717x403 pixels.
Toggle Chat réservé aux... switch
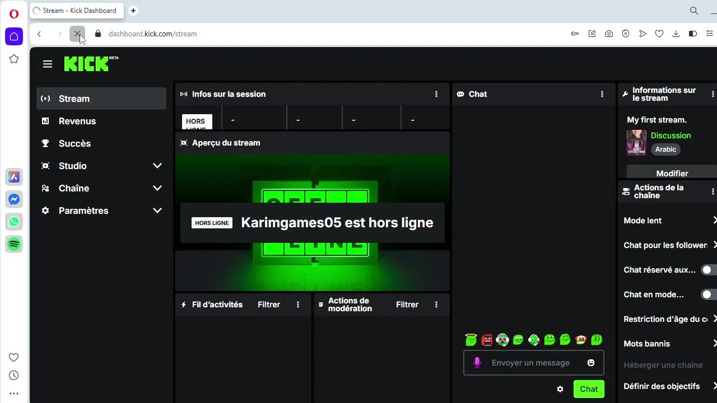pos(709,270)
